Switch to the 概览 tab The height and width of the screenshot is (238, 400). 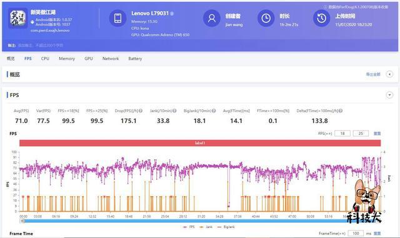[11, 59]
